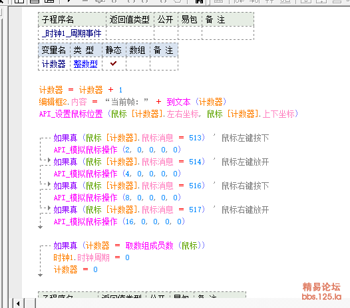The image size is (350, 308).
Task: Click the value 514 in 如果真 condition
Action: click(195, 162)
